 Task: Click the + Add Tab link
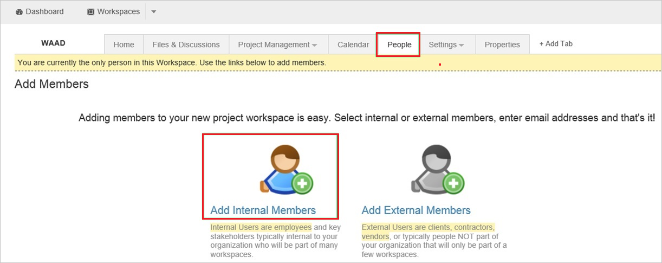pyautogui.click(x=556, y=44)
